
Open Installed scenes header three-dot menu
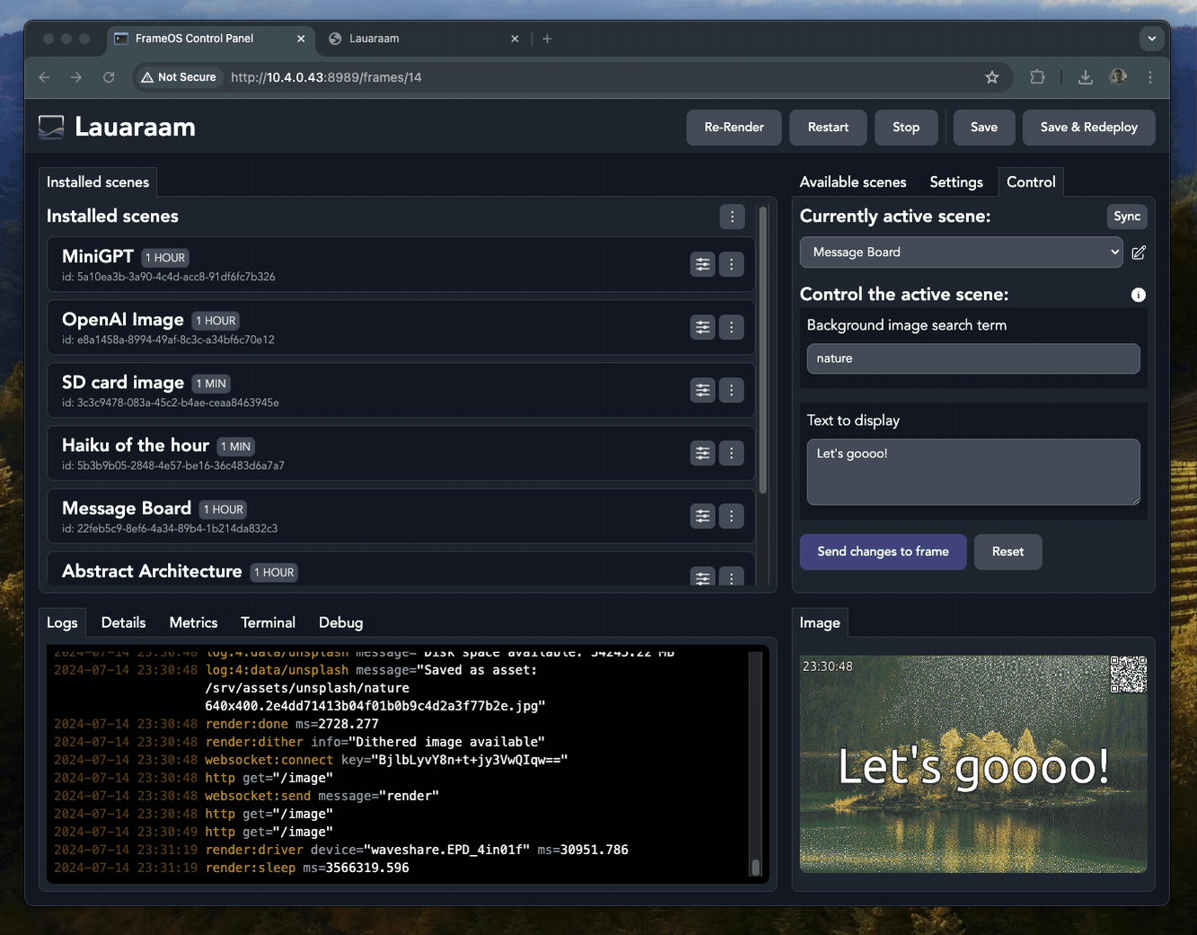click(x=732, y=216)
